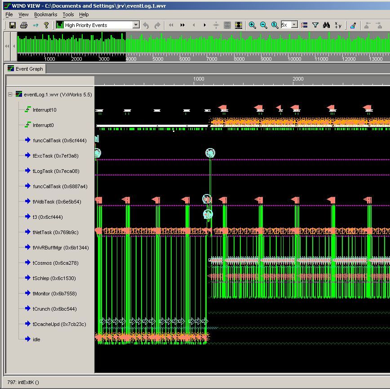Click the Undo arrow button
The image size is (390, 389).
coord(146,26)
